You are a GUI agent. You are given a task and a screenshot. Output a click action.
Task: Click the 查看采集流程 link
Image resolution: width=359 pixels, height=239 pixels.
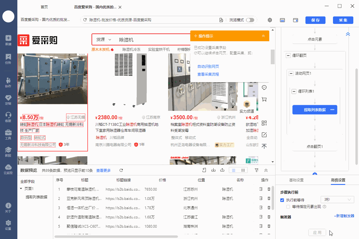[x=208, y=74]
